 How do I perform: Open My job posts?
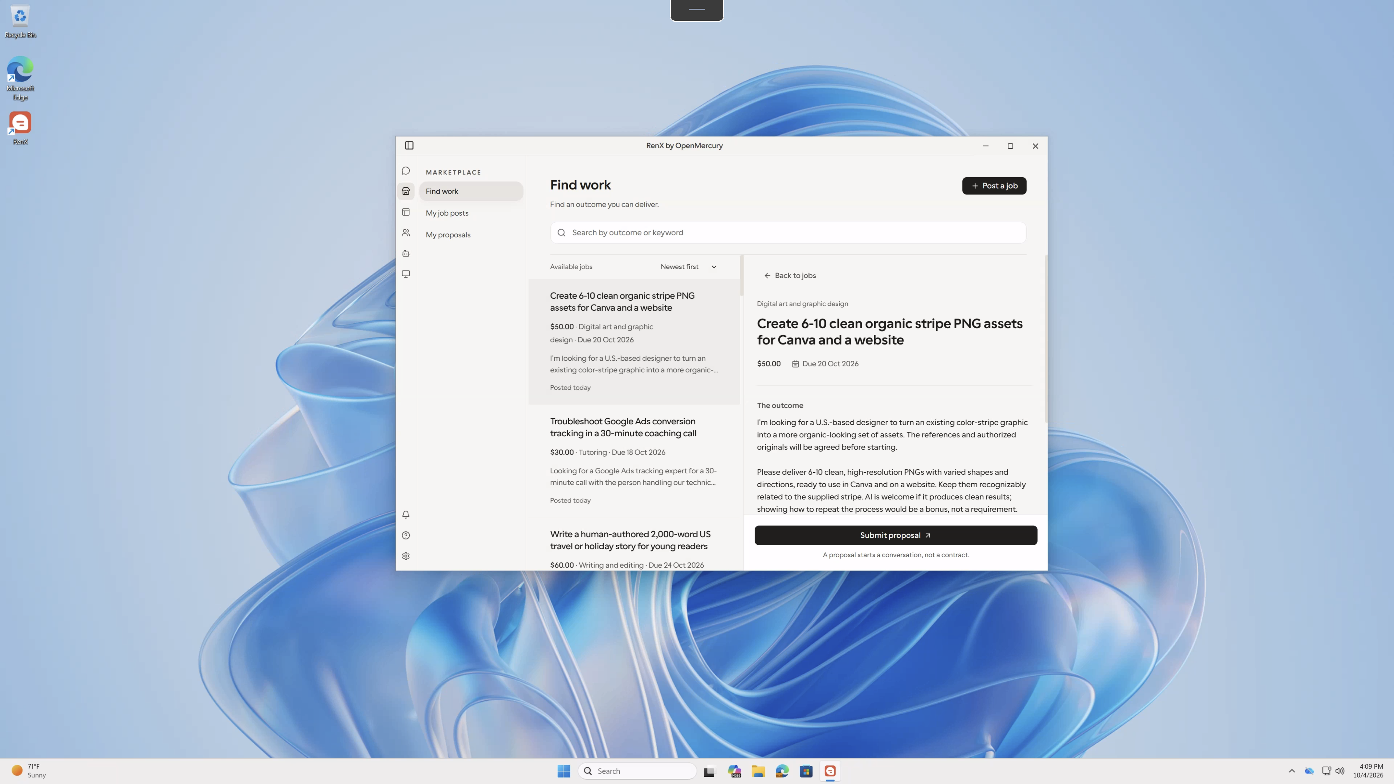pyautogui.click(x=471, y=213)
